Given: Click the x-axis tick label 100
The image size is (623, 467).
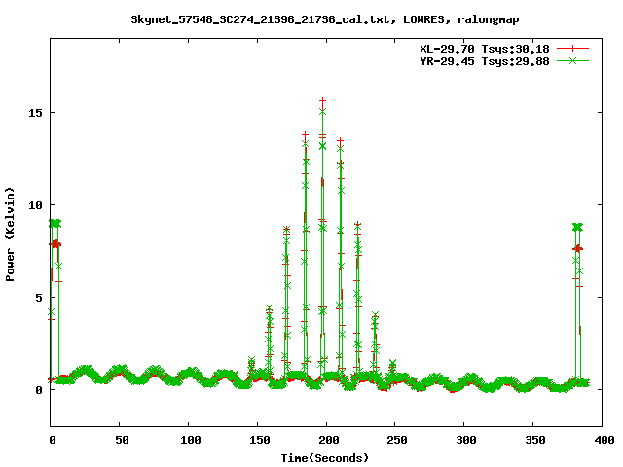Looking at the screenshot, I should tap(191, 440).
